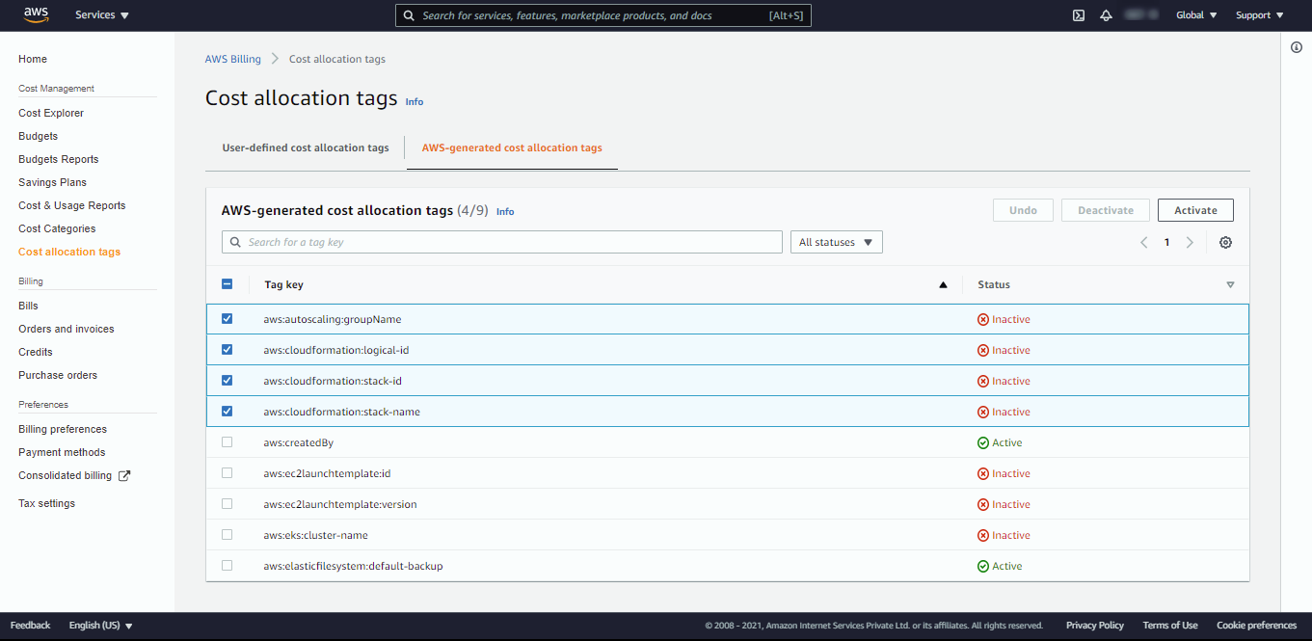
Task: Go to next page arrow in pagination
Action: (x=1190, y=243)
